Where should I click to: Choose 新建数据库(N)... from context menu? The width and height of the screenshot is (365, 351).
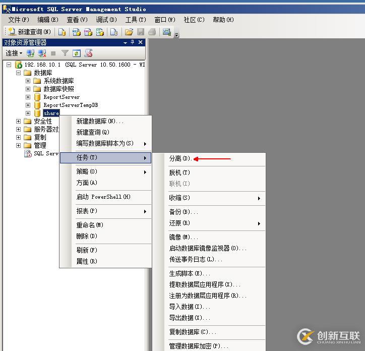click(x=105, y=121)
